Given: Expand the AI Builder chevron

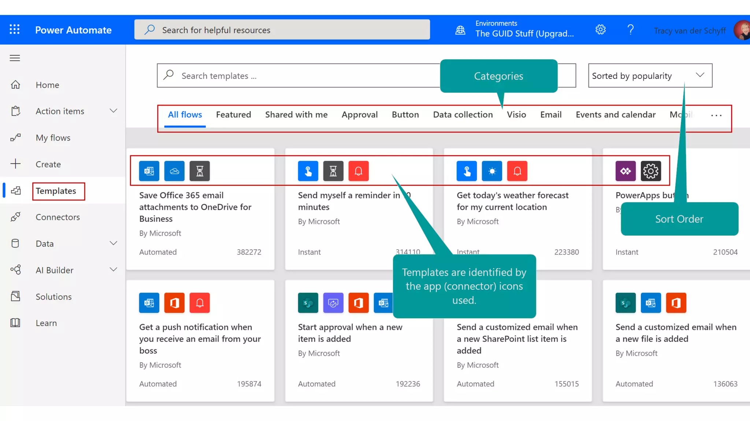Looking at the screenshot, I should (114, 270).
